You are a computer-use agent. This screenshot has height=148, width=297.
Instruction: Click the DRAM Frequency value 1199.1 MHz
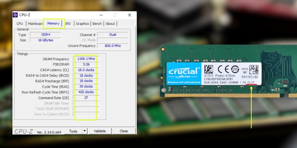pyautogui.click(x=86, y=59)
